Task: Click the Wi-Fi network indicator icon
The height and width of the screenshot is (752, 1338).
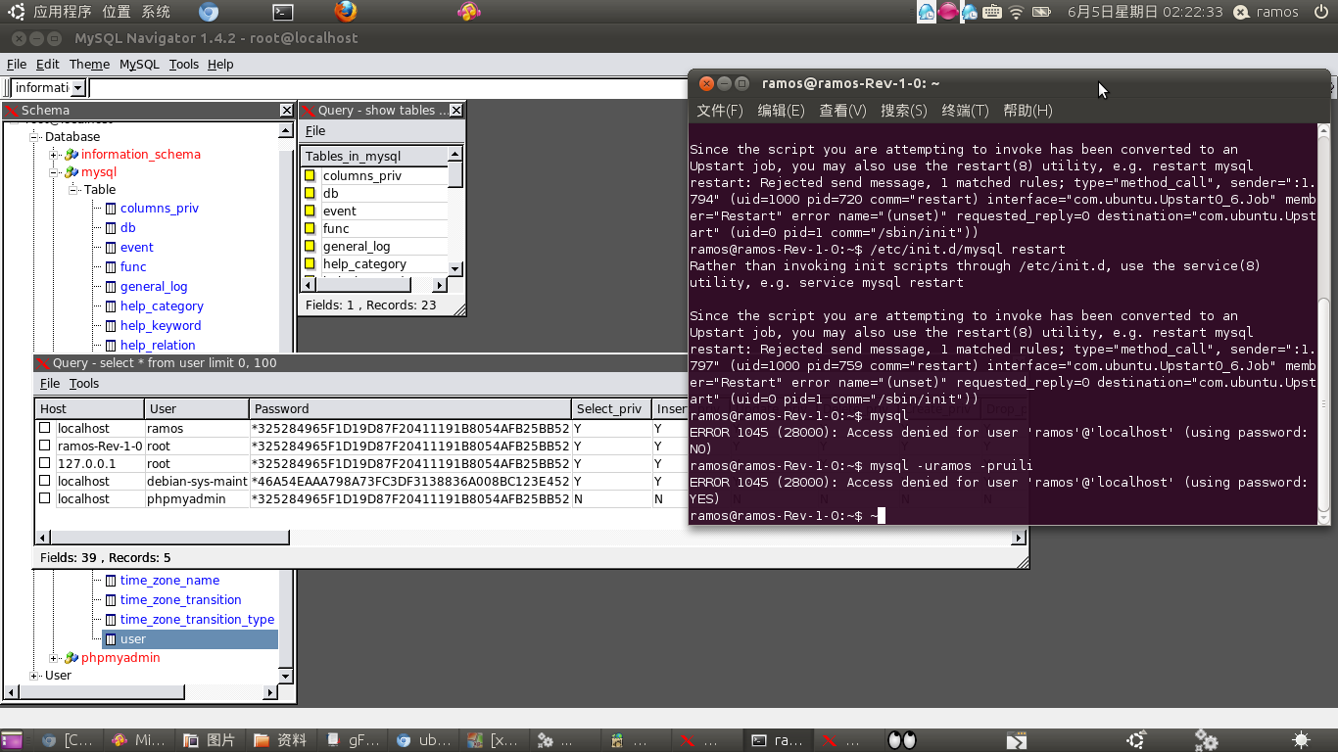Action: tap(1016, 12)
